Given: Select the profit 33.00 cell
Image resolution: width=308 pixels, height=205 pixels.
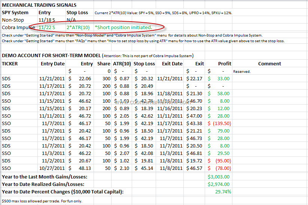Looking at the screenshot, I should [219, 78].
